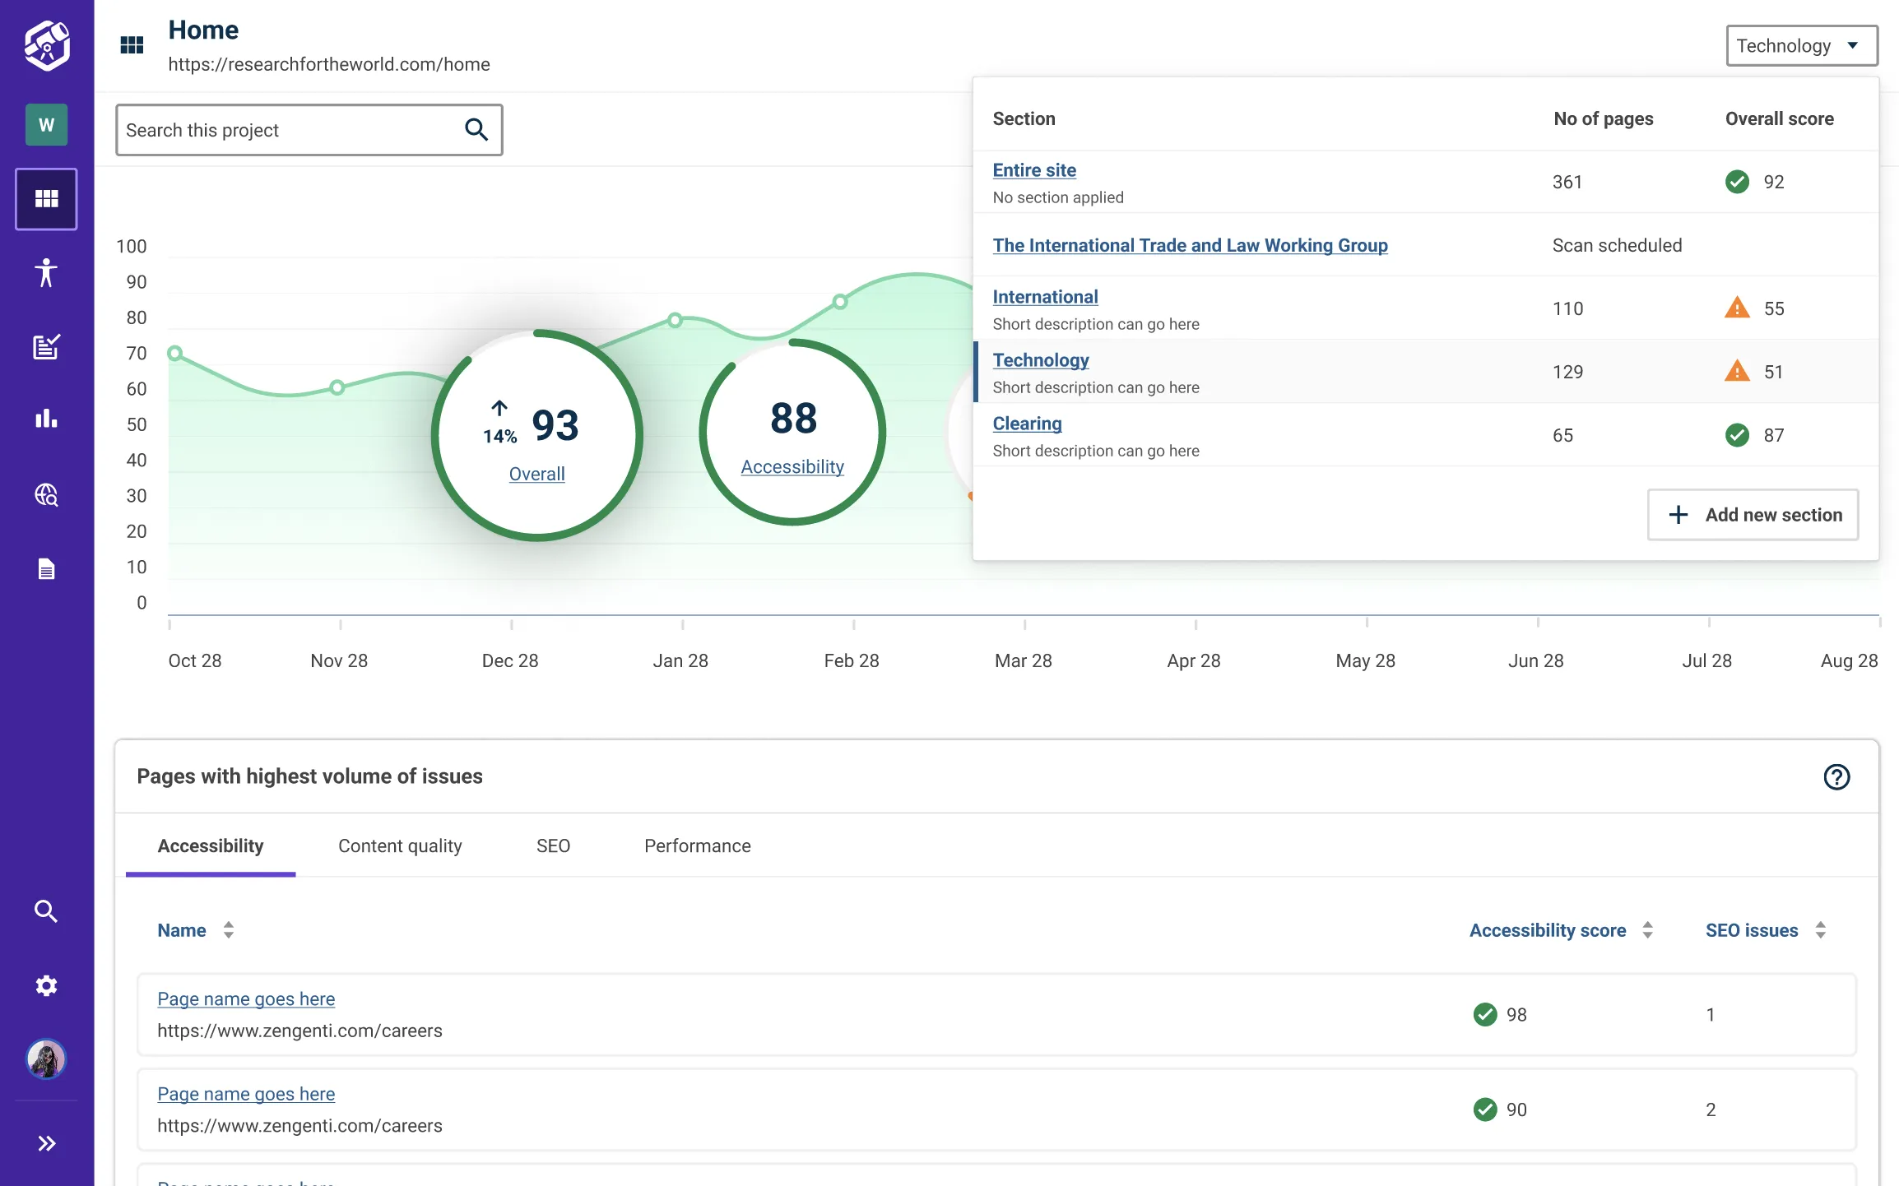Open the bar chart analytics panel
Screen dimensions: 1899x1186
[46, 419]
